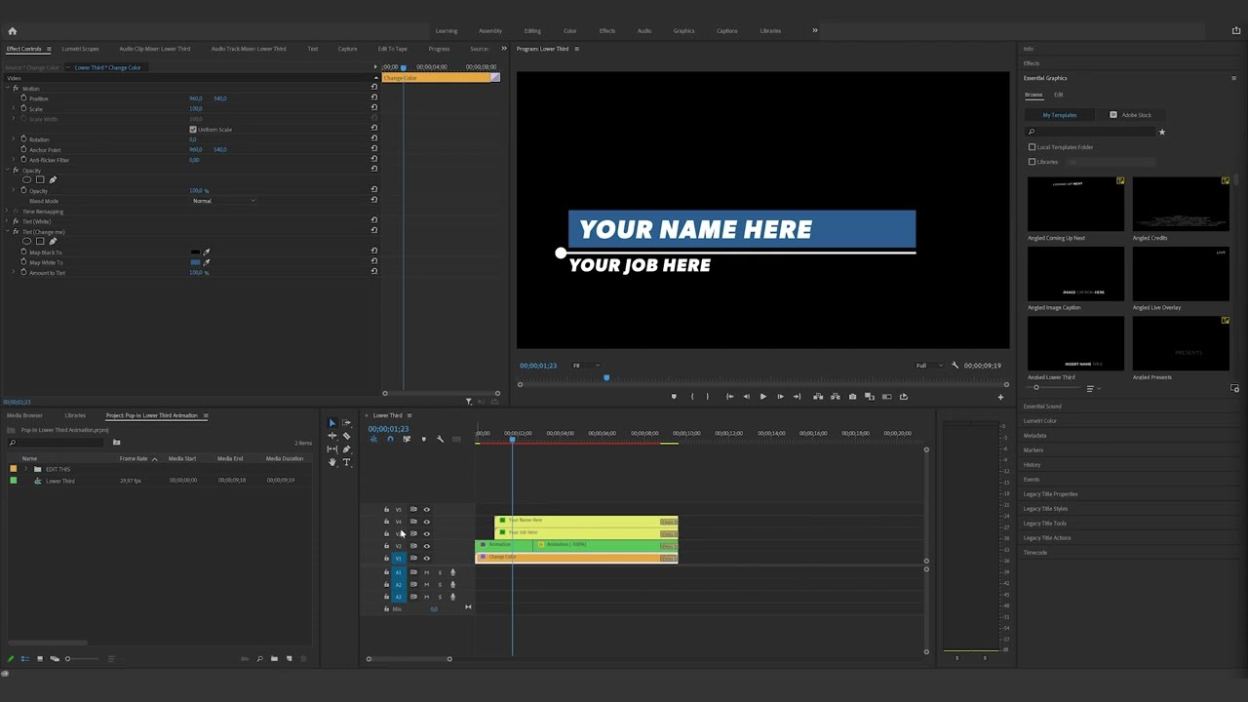Viewport: 1248px width, 702px height.
Task: Add a marker in the timeline
Action: coord(423,440)
